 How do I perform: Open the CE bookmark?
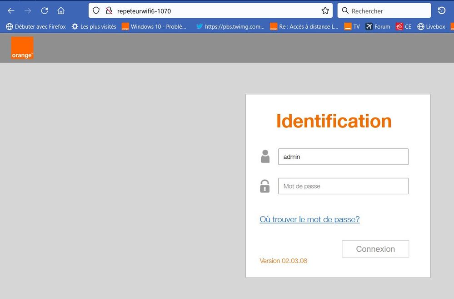click(x=404, y=27)
